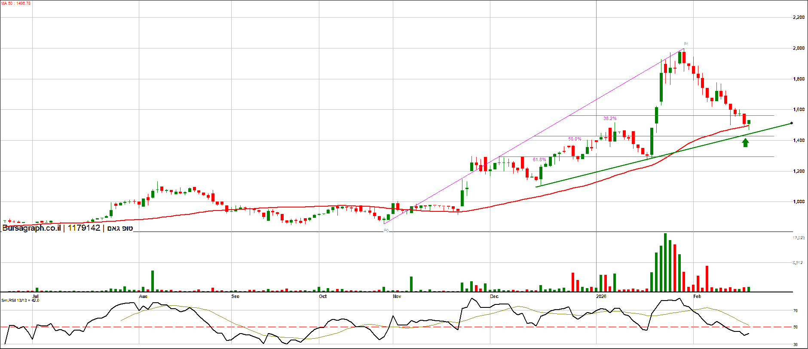
Task: Click the 2,000 price axis label
Action: 799,48
